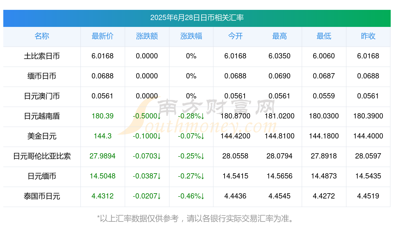Click highest price 0.0690
The width and height of the screenshot is (394, 229).
[x=279, y=76]
